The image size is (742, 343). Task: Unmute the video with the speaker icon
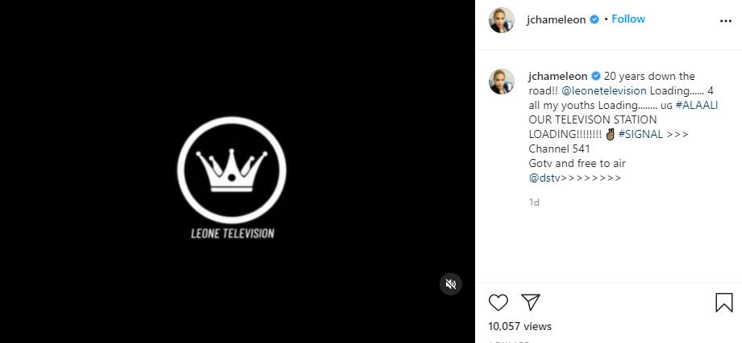click(451, 283)
